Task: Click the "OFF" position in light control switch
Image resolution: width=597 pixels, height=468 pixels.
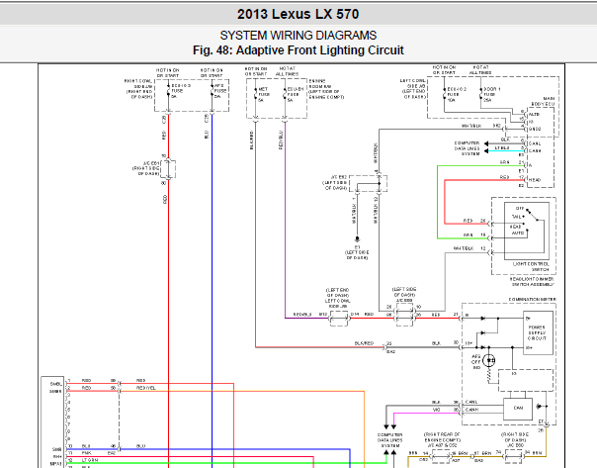Action: click(520, 209)
